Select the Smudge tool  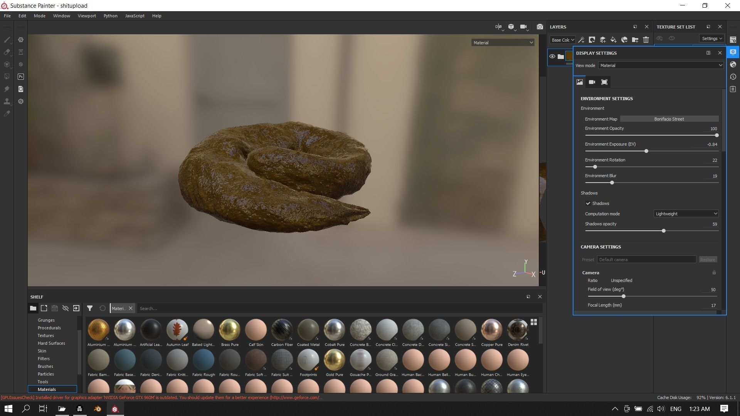7,89
